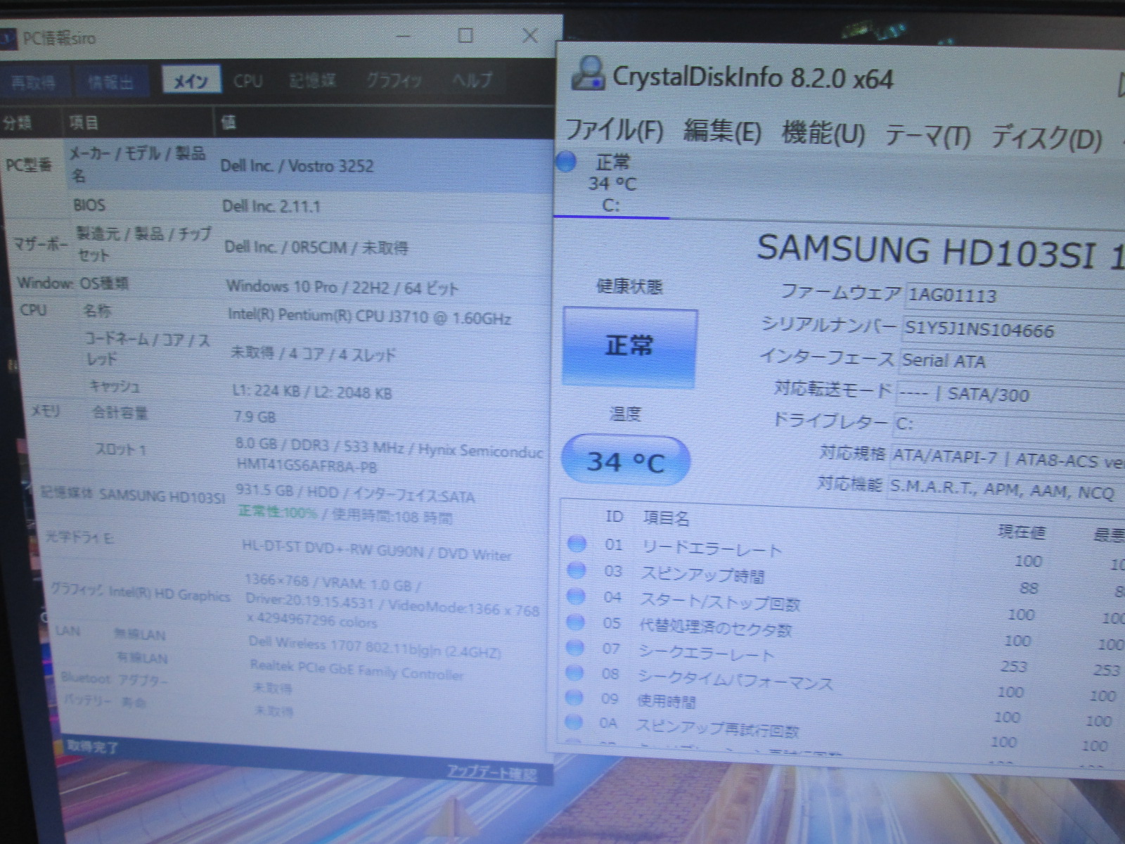The width and height of the screenshot is (1125, 844).
Task: Select the SMART row name '使用時間'
Action: (x=666, y=701)
